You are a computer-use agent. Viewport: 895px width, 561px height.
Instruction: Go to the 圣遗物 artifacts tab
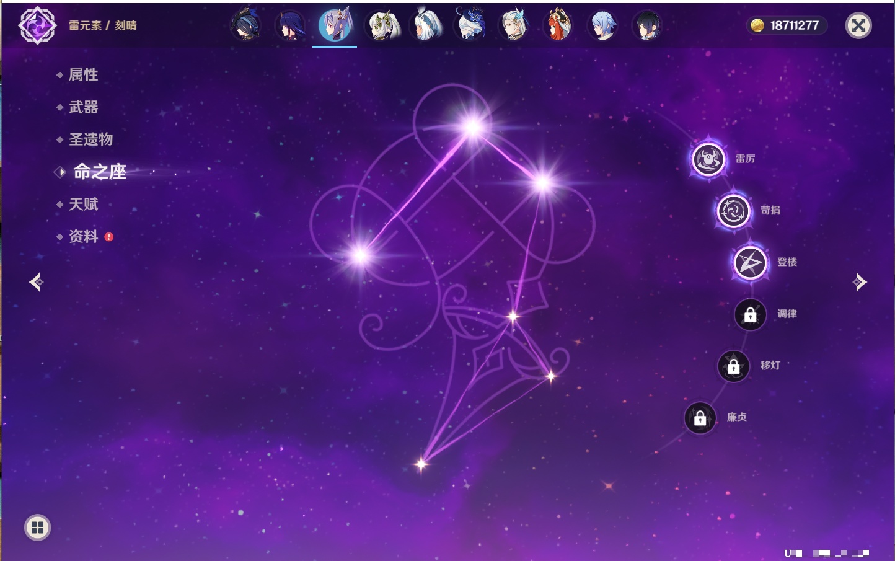[90, 139]
